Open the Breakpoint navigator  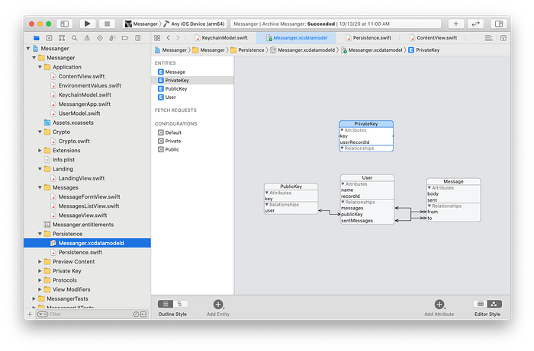(125, 38)
